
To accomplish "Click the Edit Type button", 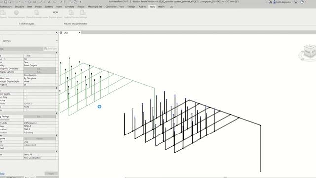I will point(51,49).
